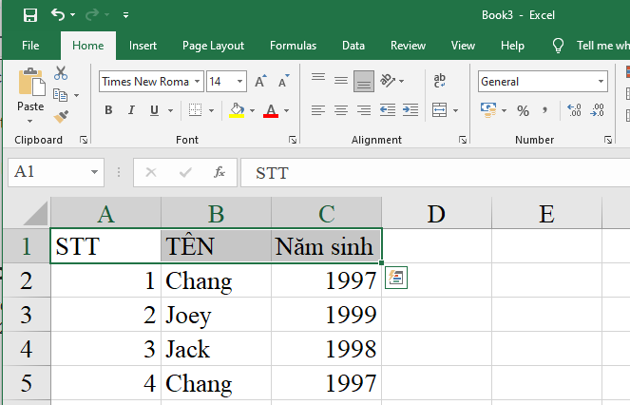
Task: Apply cell borders
Action: coord(195,110)
